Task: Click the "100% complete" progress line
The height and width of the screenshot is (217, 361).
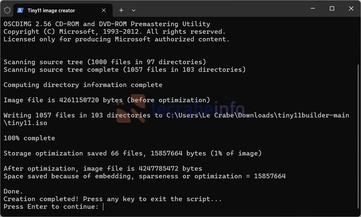Action: (30, 138)
